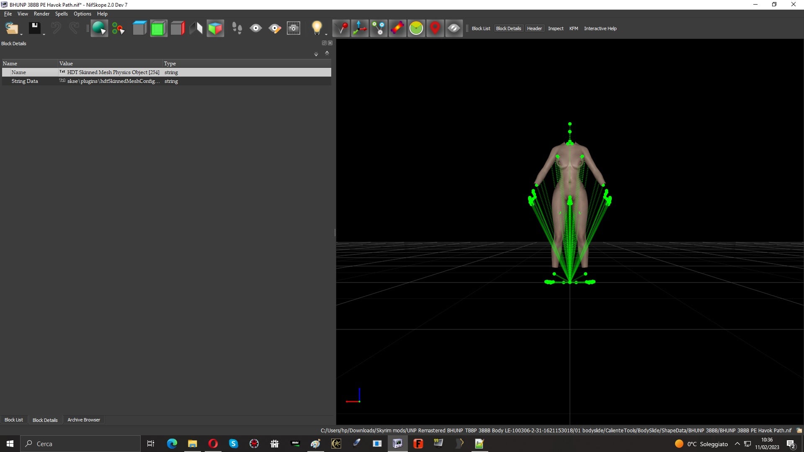Sort by the Value column header
The width and height of the screenshot is (804, 452).
click(110, 64)
